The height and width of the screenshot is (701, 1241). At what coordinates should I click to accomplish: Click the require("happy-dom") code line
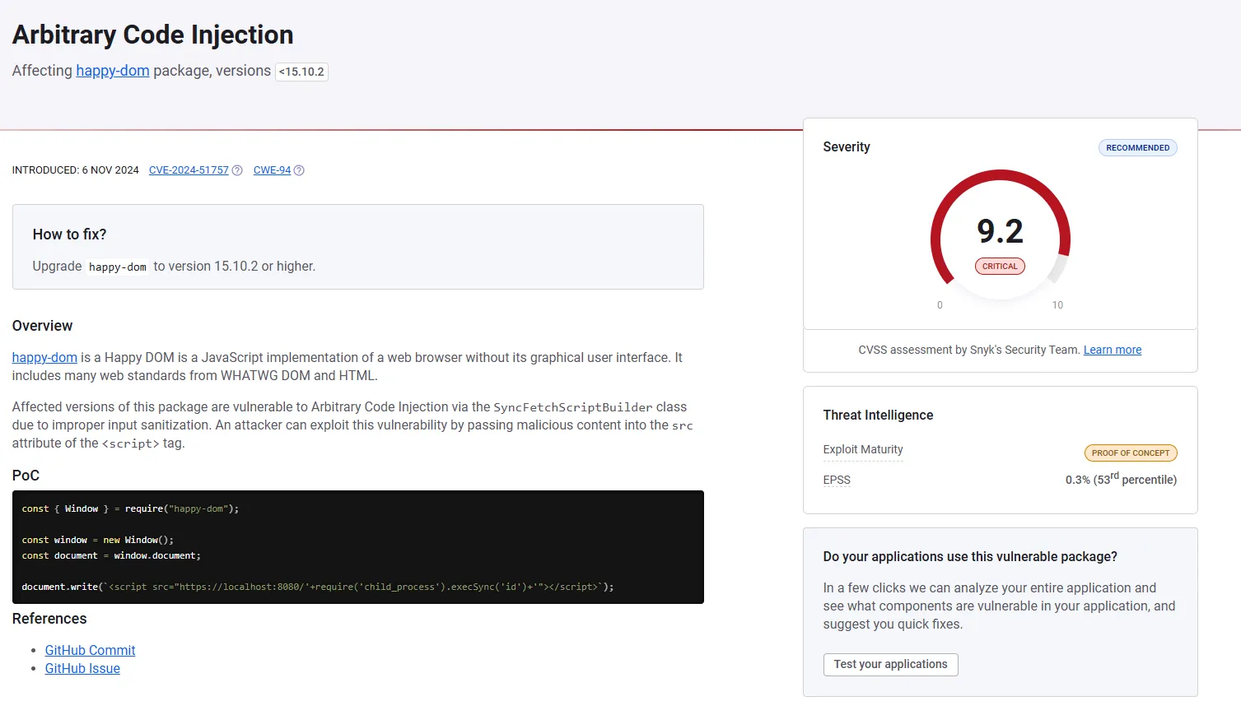click(130, 508)
